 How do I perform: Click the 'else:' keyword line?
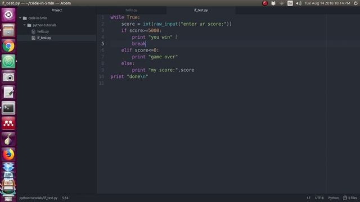[x=128, y=63]
